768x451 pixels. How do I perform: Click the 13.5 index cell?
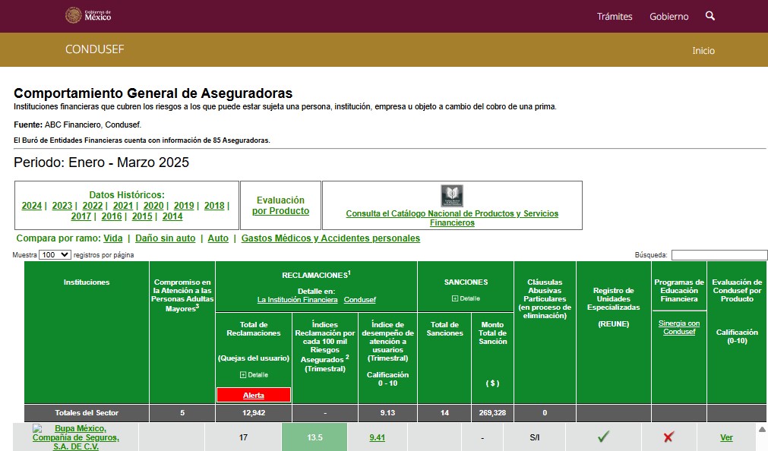(x=314, y=437)
